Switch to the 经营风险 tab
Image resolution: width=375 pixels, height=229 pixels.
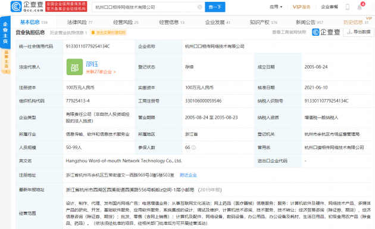tap(126, 22)
